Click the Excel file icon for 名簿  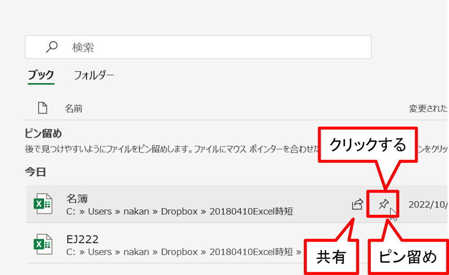pyautogui.click(x=43, y=204)
